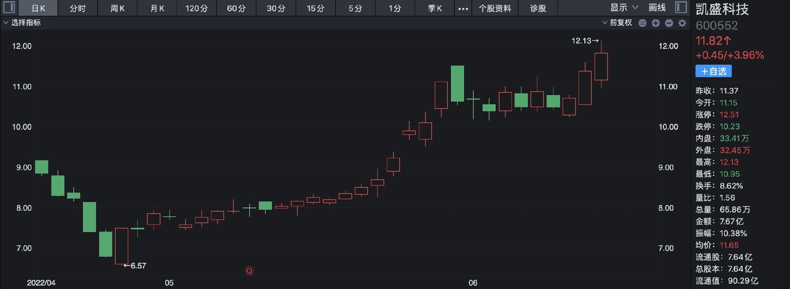
Task: Add stock with +自选 button
Action: pos(713,71)
